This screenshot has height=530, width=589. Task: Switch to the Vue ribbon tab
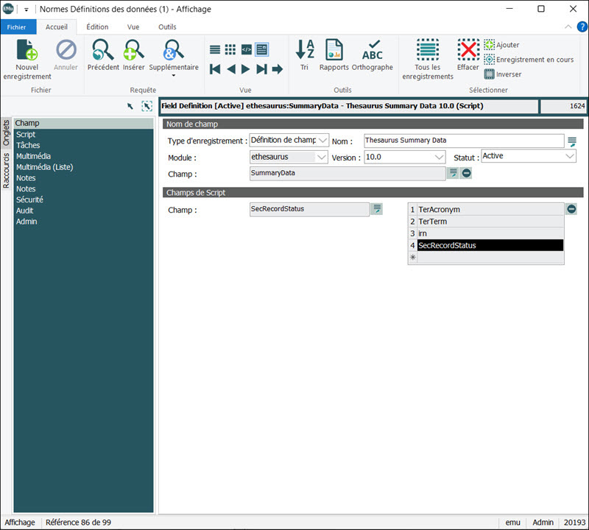(x=133, y=27)
